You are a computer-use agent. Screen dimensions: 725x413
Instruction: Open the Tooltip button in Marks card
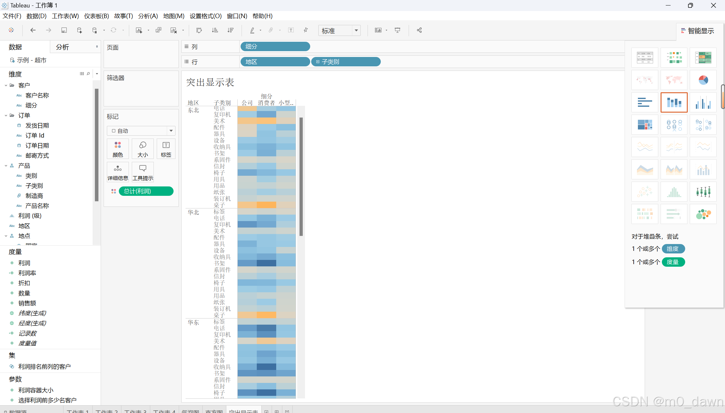[142, 172]
